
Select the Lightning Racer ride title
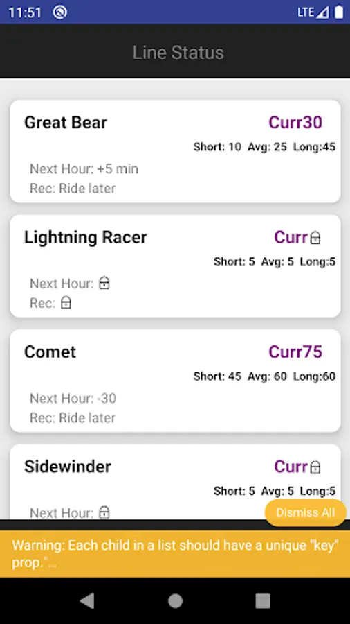tap(85, 238)
